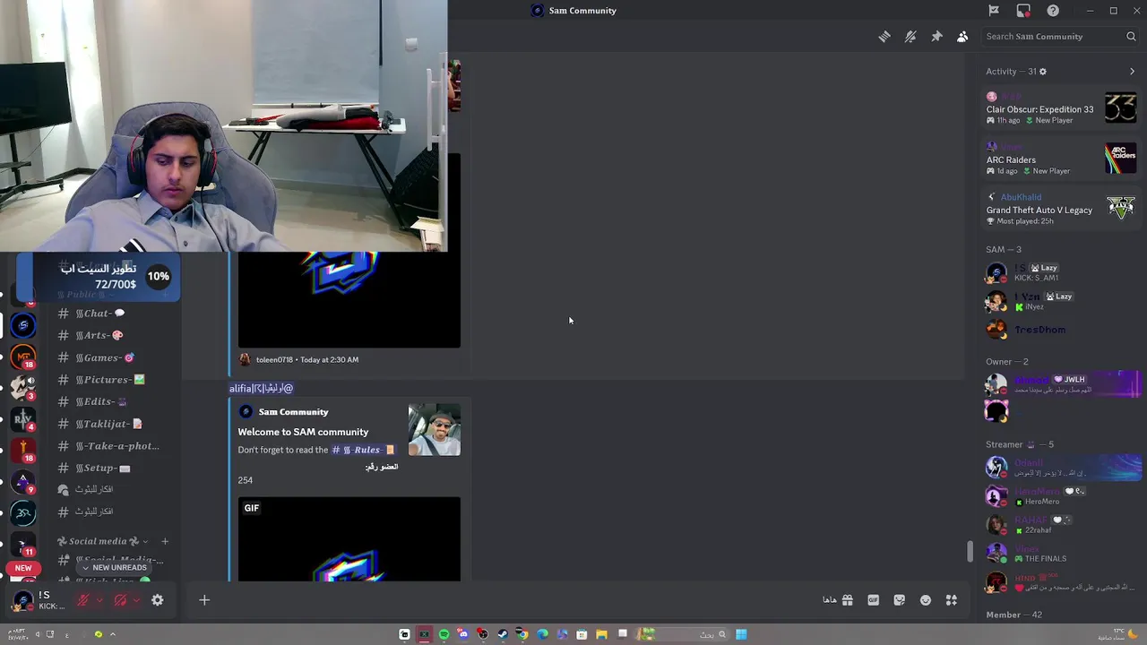Click Sam Community embed author name

pos(294,412)
